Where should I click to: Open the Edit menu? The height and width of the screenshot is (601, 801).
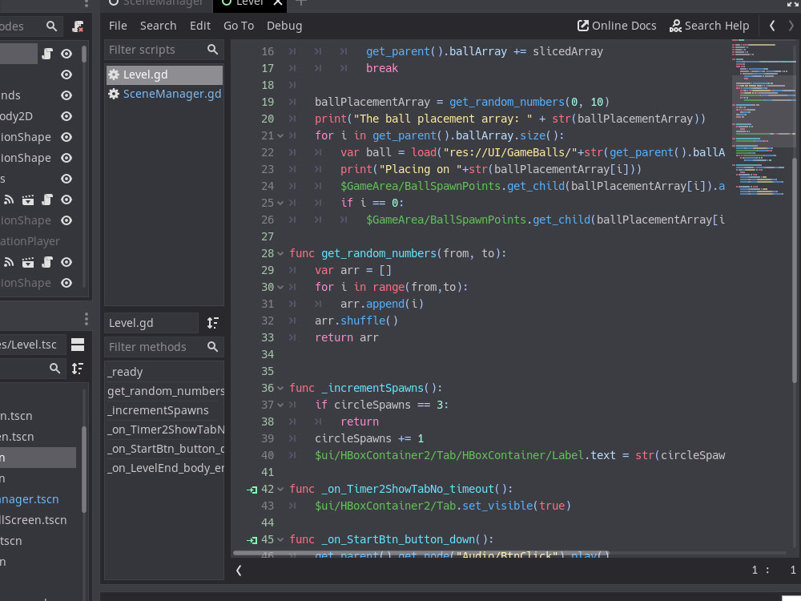[200, 26]
